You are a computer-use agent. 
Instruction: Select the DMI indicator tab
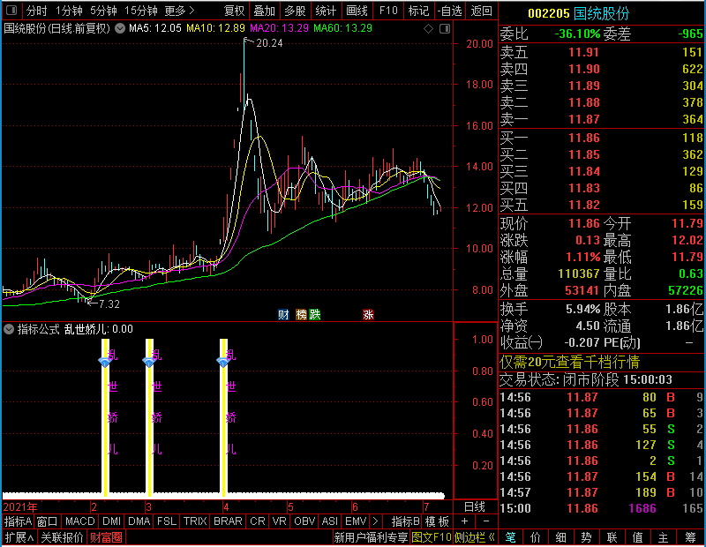pos(112,521)
